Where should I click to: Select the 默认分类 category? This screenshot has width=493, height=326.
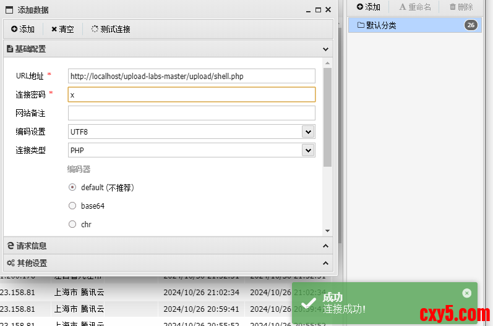coord(414,25)
